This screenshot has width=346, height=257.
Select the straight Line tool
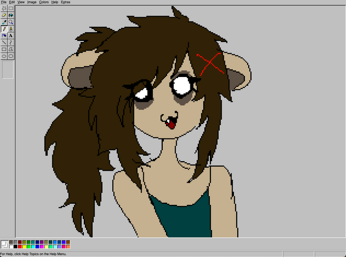coord(4,43)
